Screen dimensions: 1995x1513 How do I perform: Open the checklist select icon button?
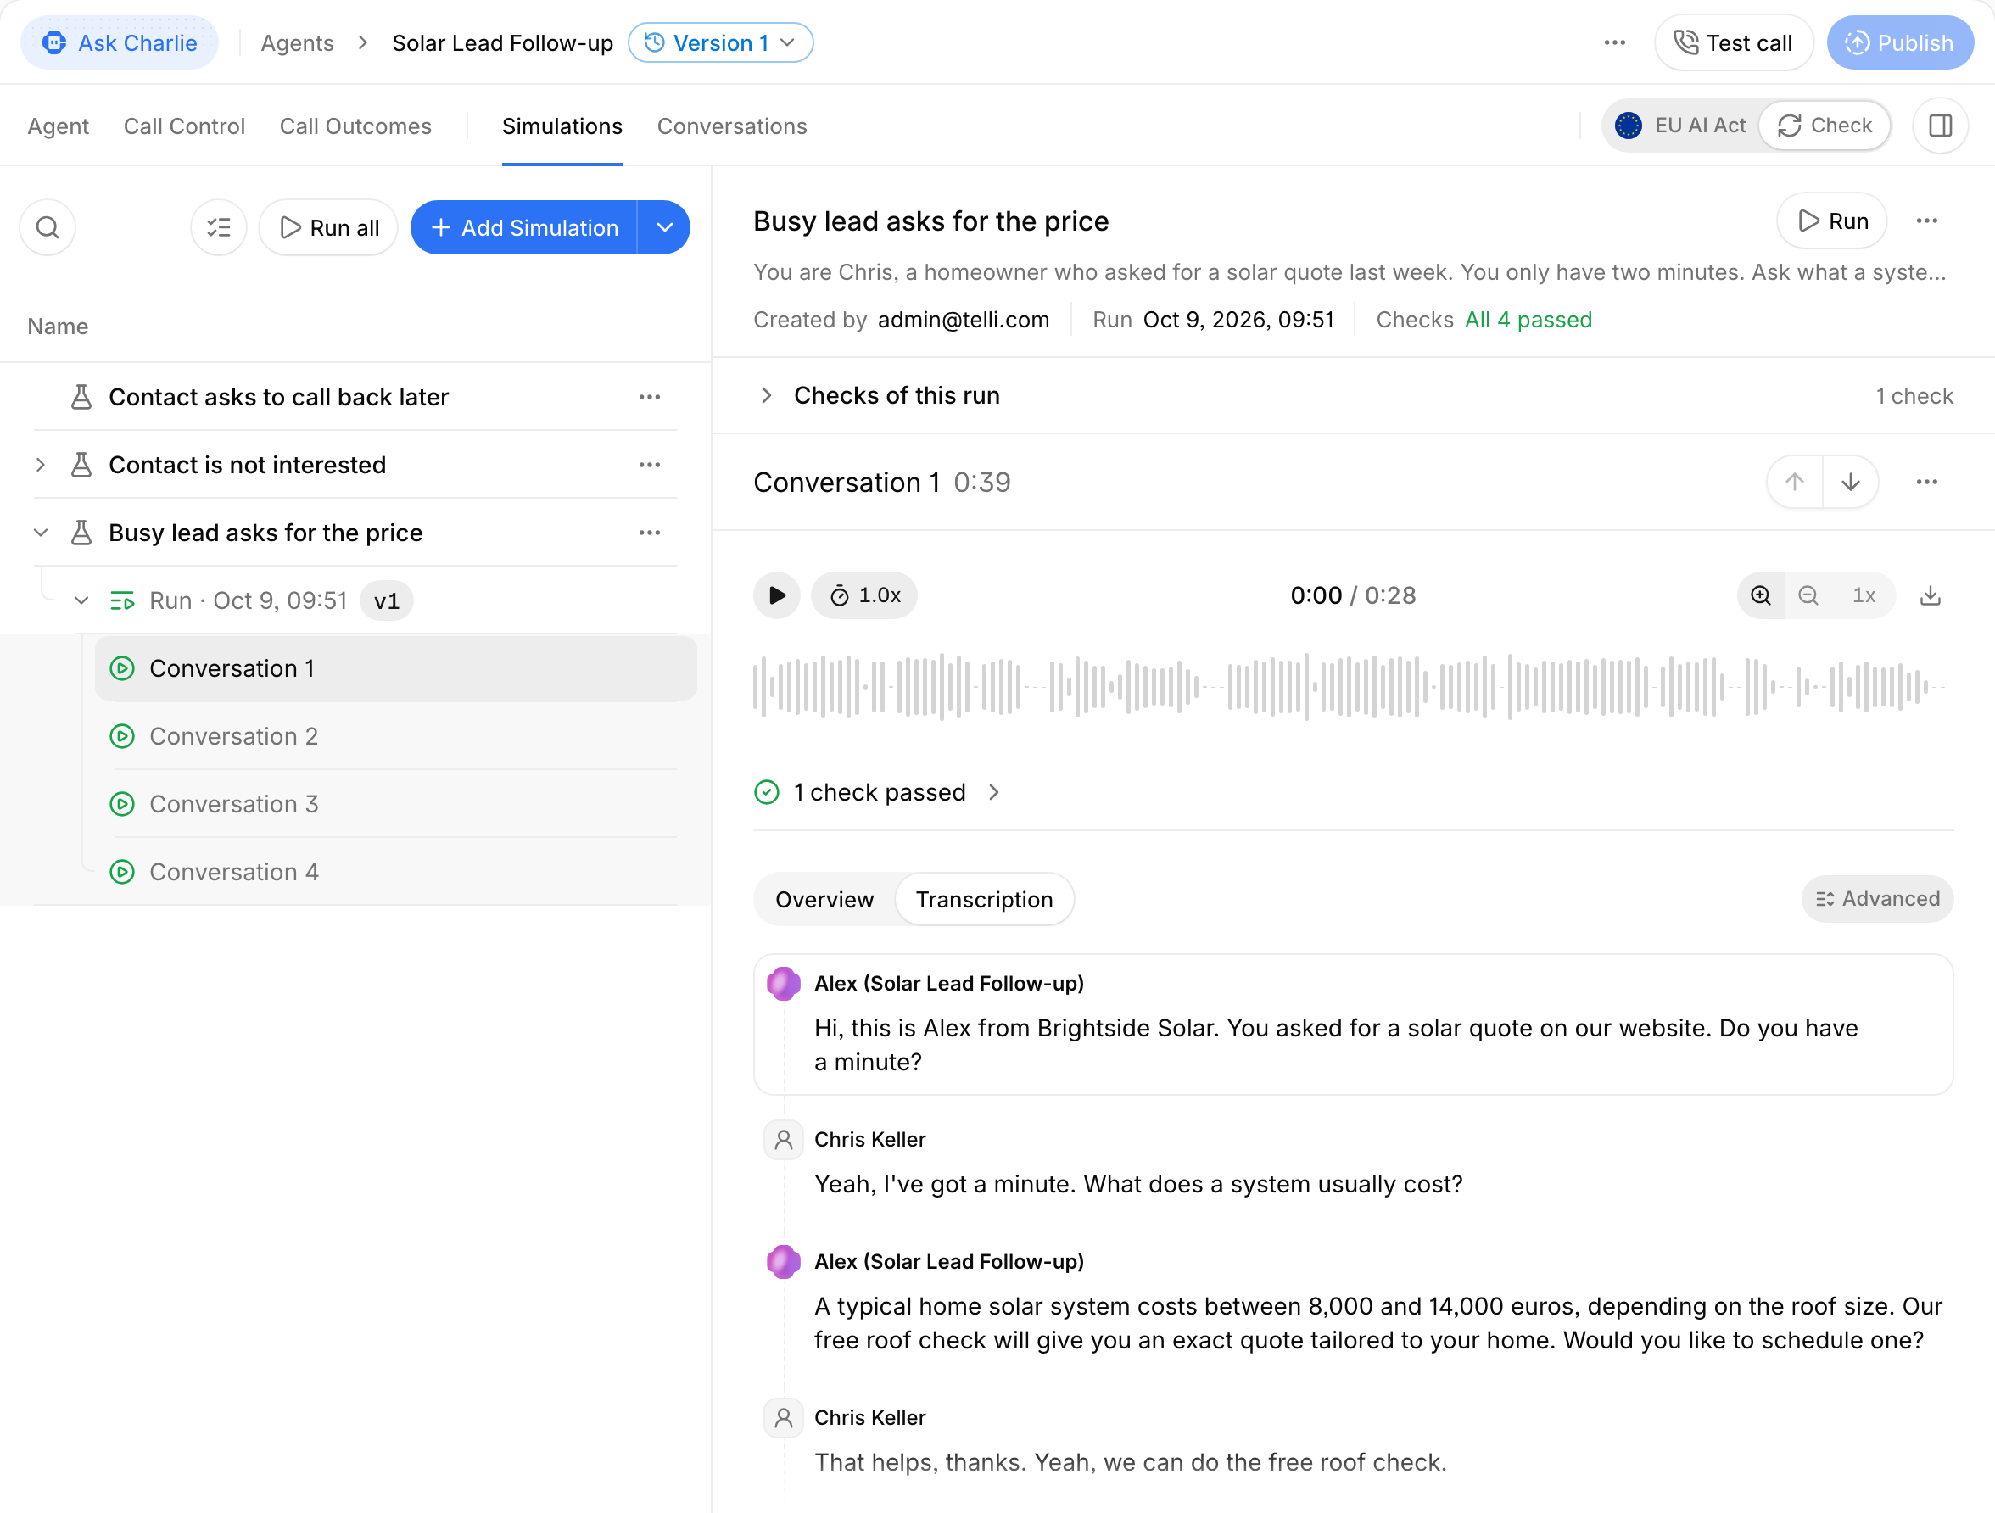(x=219, y=227)
